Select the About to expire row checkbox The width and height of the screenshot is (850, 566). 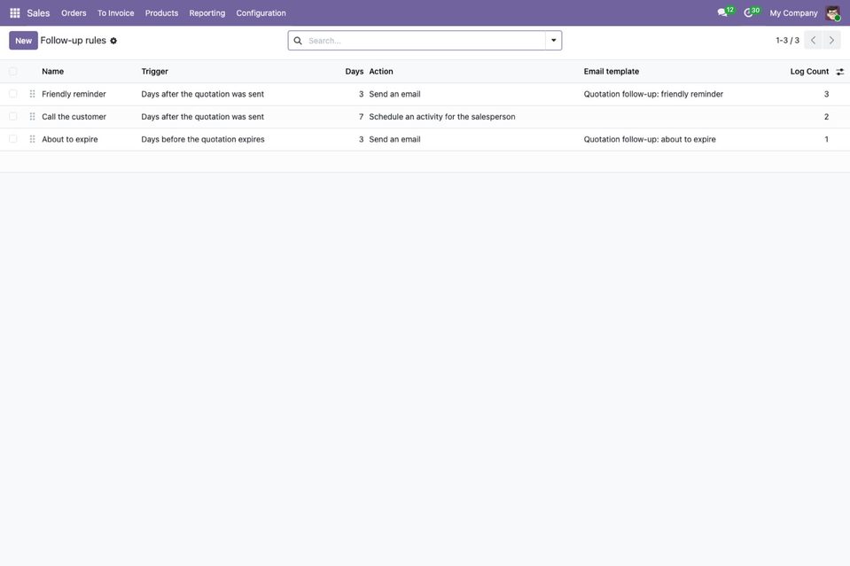13,139
